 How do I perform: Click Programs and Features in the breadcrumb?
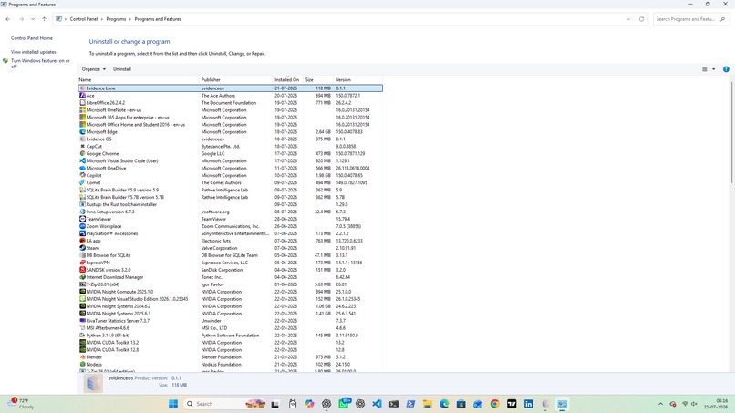[x=158, y=19]
